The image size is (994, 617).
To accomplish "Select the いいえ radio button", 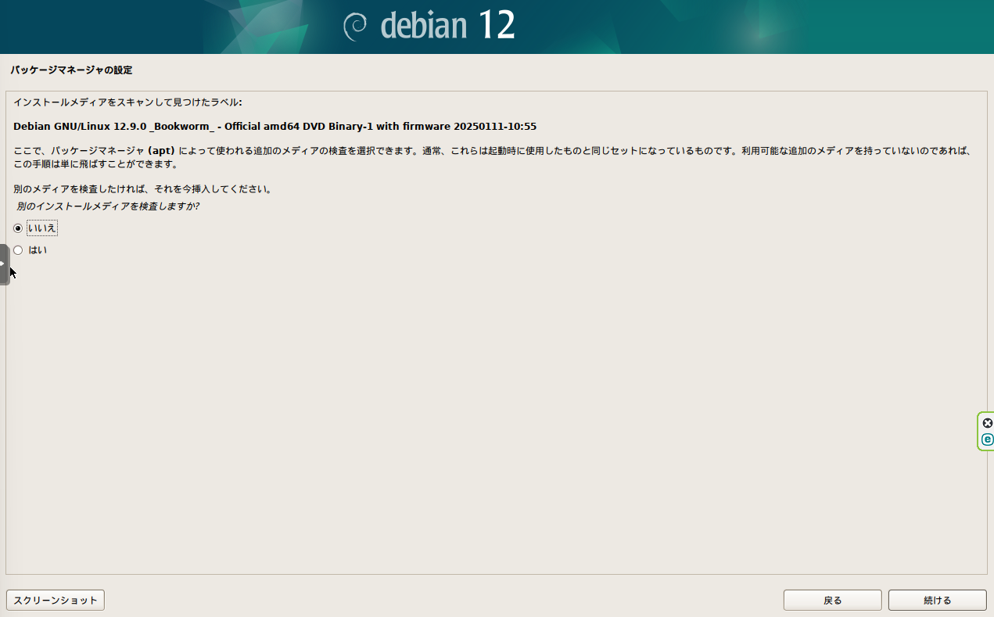I will [x=17, y=228].
